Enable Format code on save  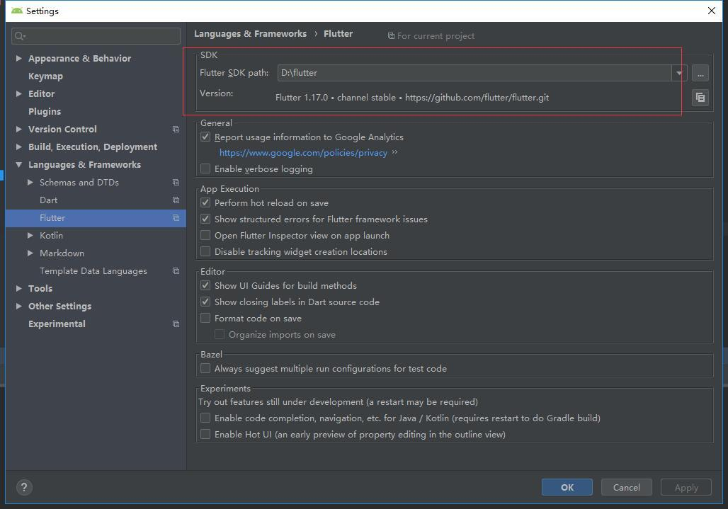click(x=205, y=318)
